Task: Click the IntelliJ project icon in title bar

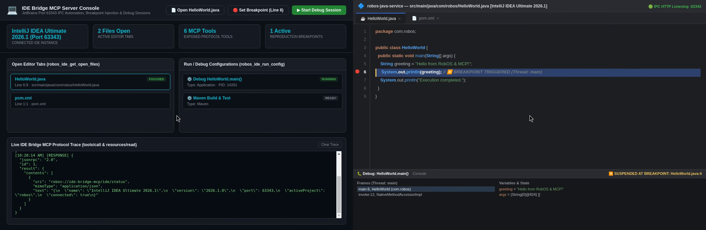Action: pyautogui.click(x=361, y=6)
